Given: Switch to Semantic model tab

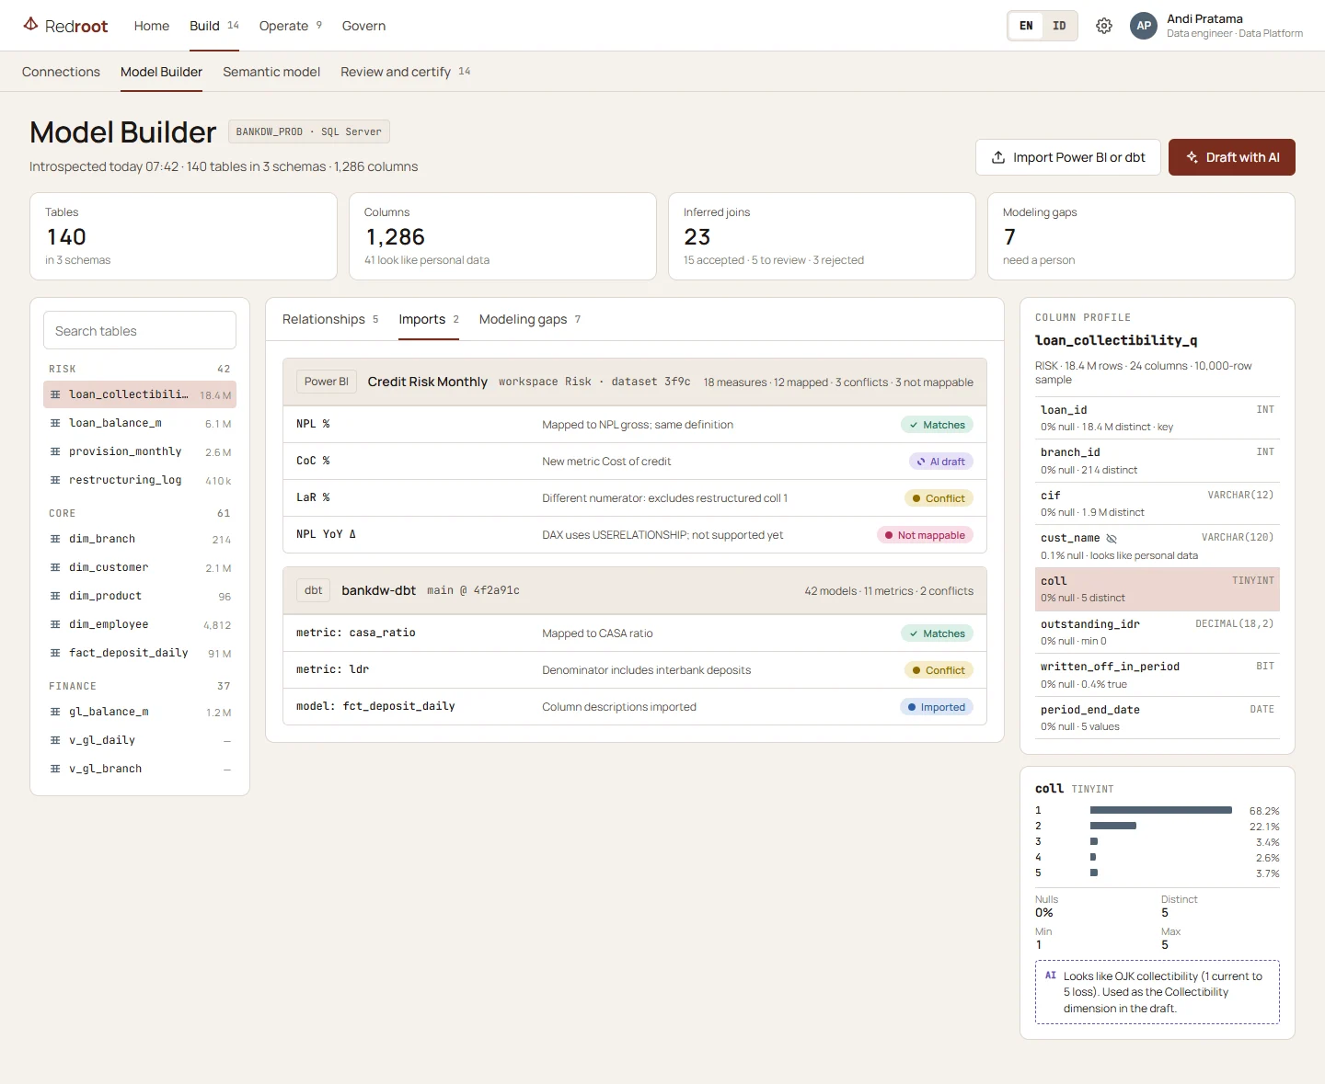Looking at the screenshot, I should coord(271,72).
